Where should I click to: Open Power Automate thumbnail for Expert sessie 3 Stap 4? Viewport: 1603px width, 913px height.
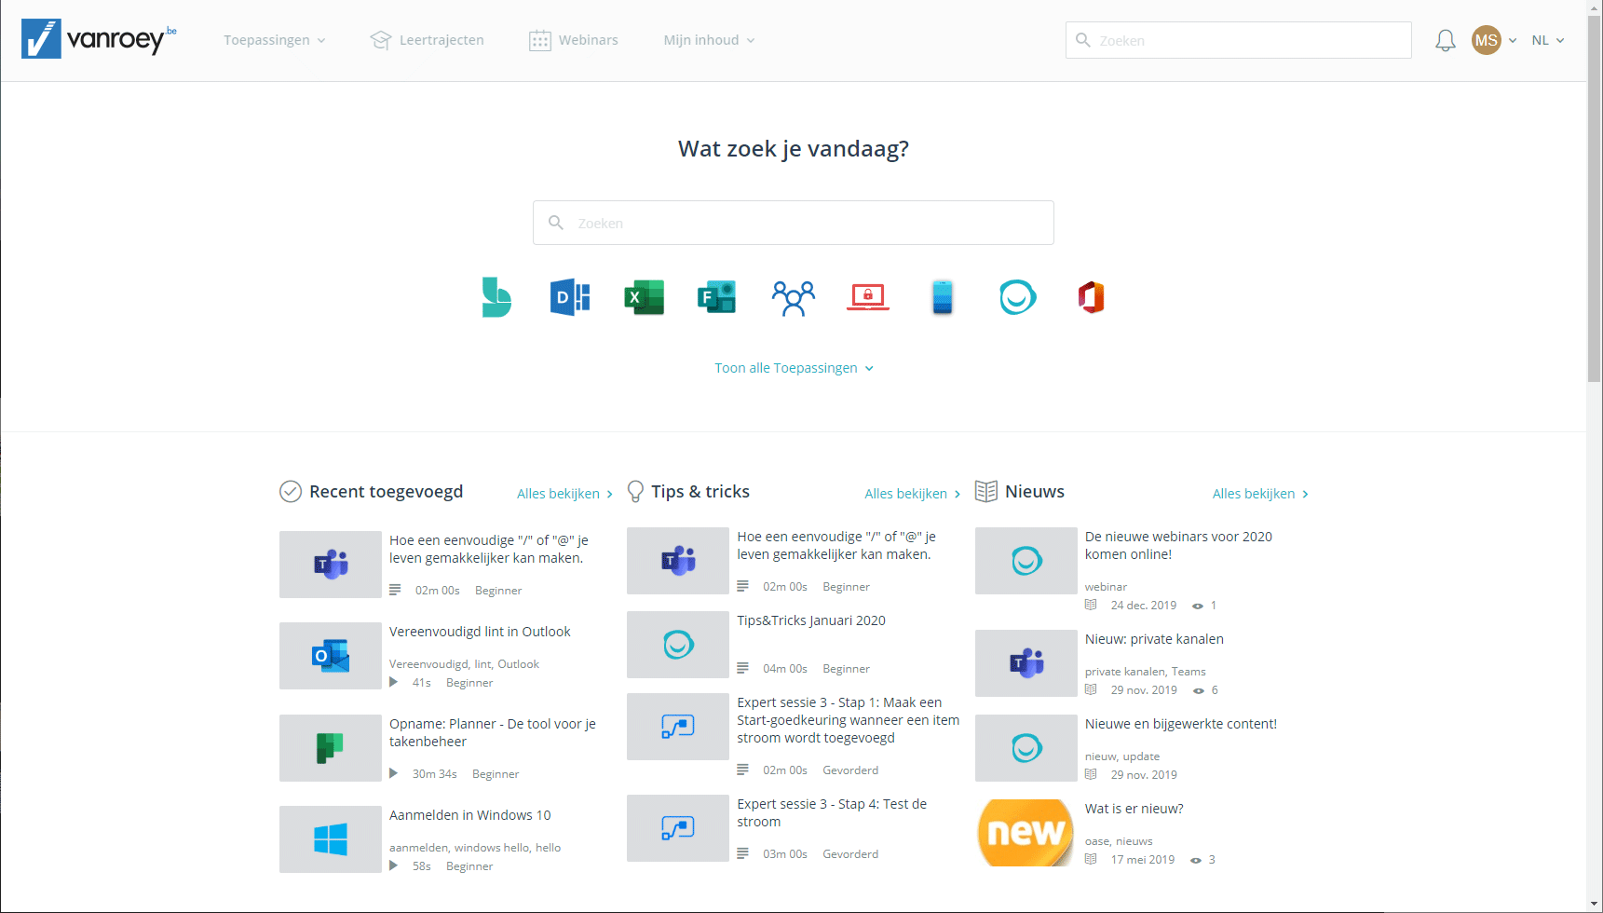coord(678,828)
